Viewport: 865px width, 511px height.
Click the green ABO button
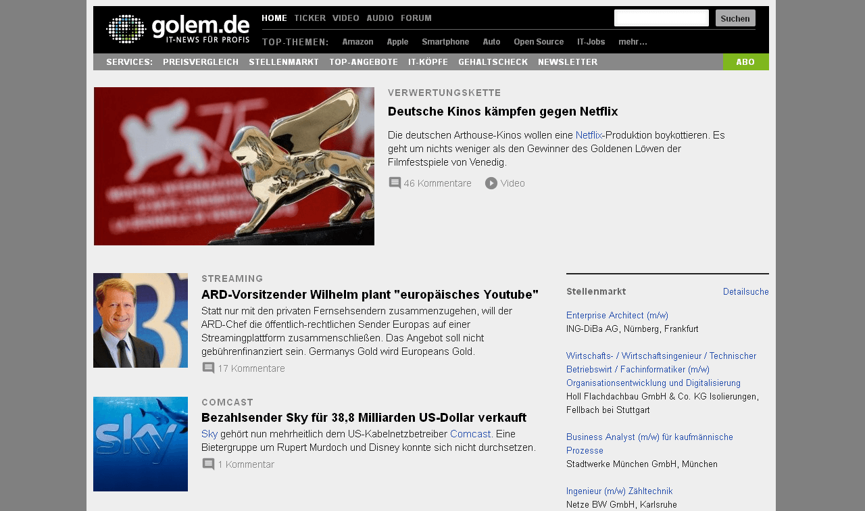tap(745, 62)
